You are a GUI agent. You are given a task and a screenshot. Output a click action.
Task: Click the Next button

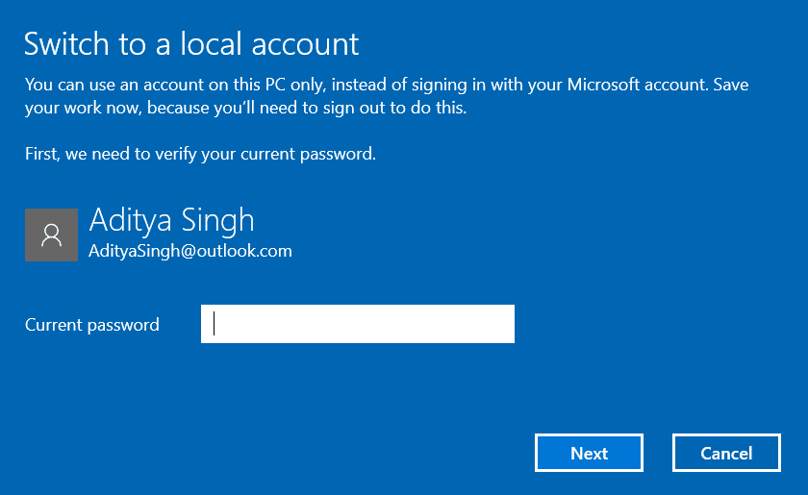click(589, 454)
